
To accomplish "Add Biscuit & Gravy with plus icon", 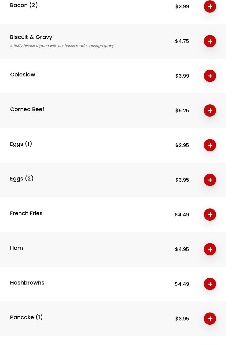I will pyautogui.click(x=210, y=41).
